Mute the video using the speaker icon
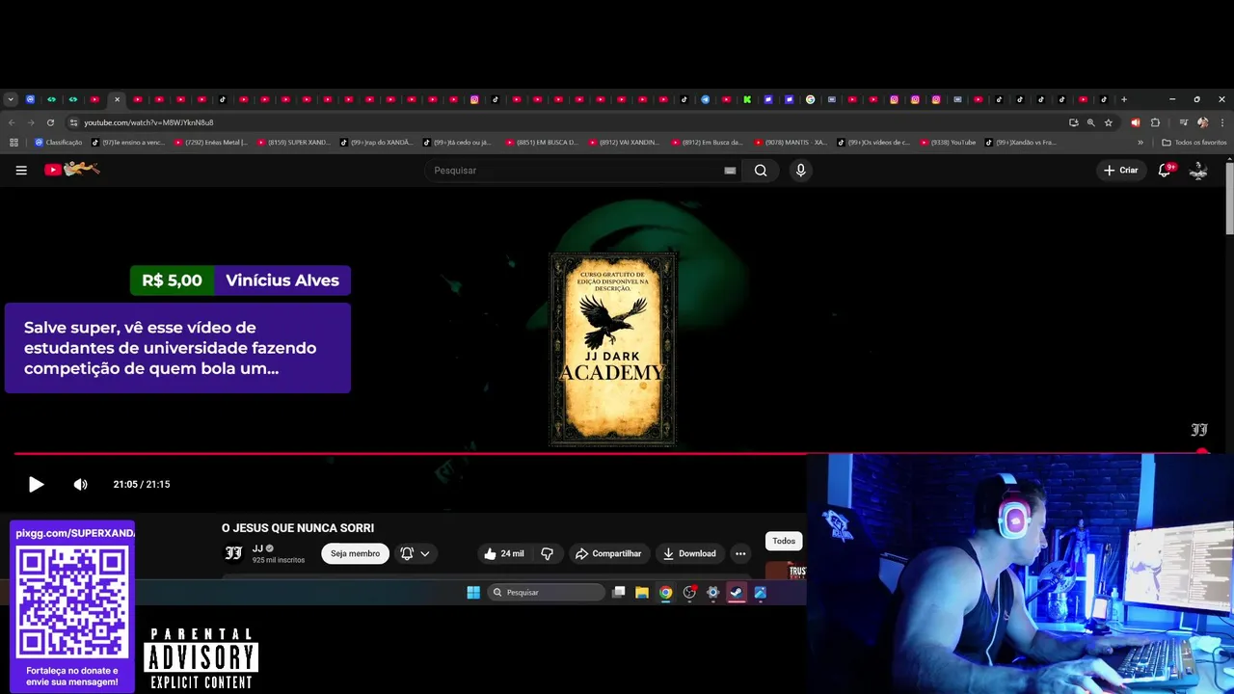This screenshot has height=694, width=1234. (80, 484)
